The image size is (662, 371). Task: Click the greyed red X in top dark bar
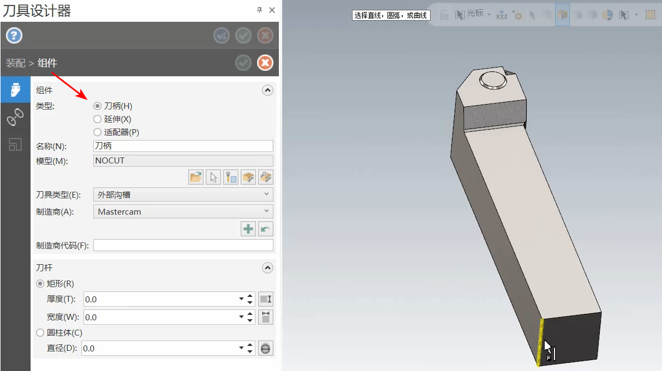click(x=265, y=36)
